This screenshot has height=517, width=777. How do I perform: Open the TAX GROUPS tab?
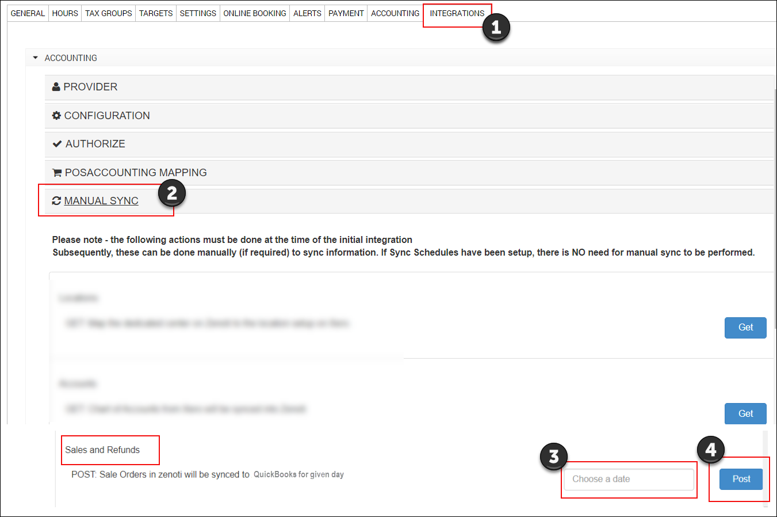click(109, 13)
